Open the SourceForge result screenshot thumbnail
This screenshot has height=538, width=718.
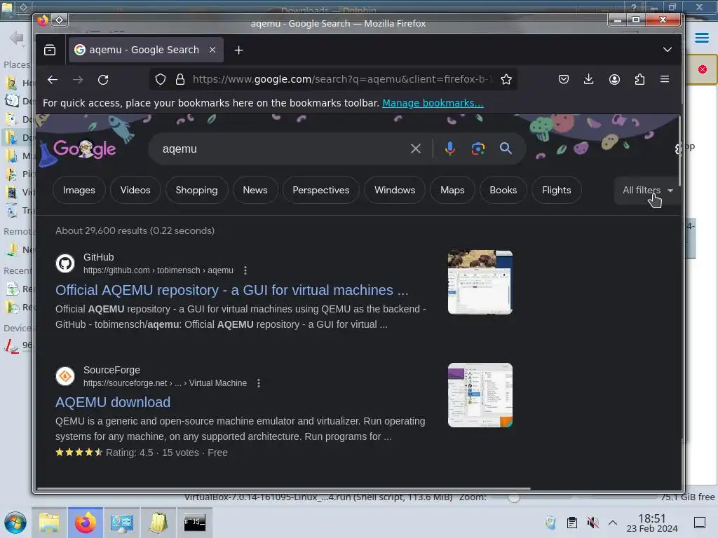[480, 395]
